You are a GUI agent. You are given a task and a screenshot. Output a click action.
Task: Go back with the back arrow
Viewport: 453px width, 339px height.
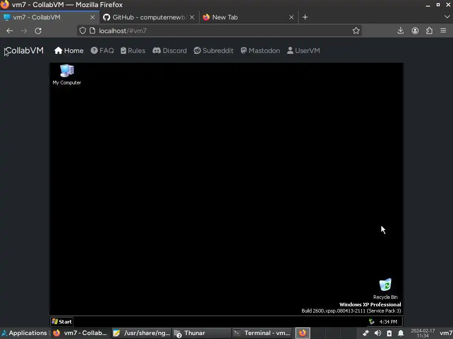coord(10,31)
